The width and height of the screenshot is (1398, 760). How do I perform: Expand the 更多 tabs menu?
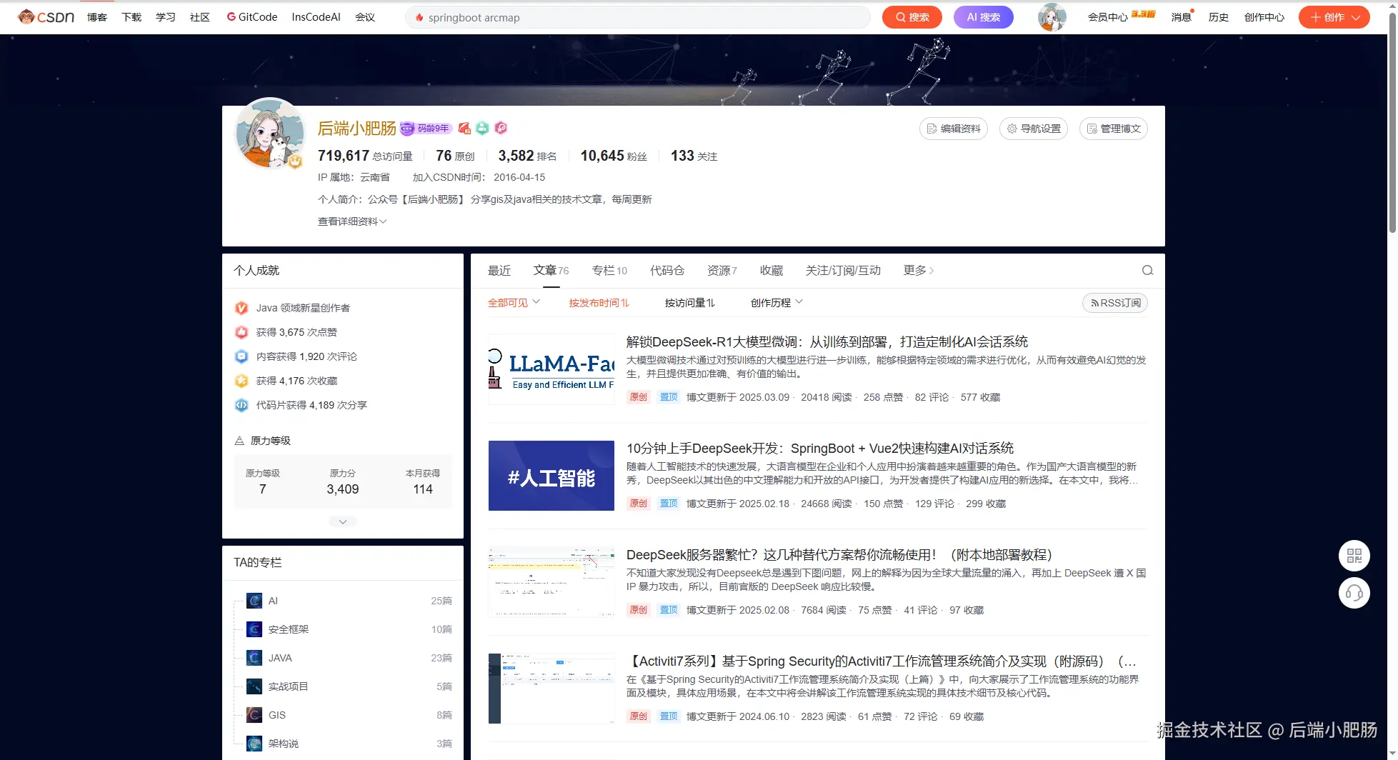919,270
